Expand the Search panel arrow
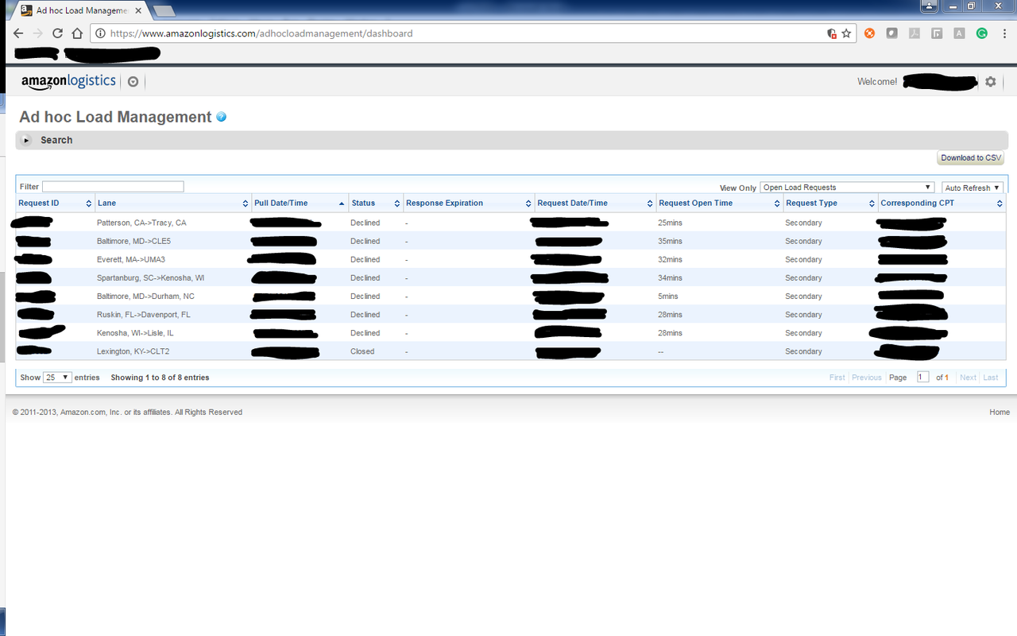 point(26,140)
